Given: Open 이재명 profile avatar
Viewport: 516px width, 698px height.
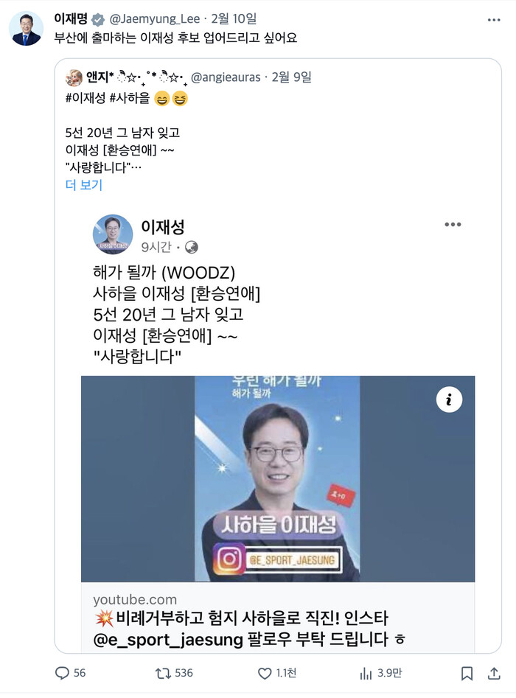Looking at the screenshot, I should coord(26,29).
